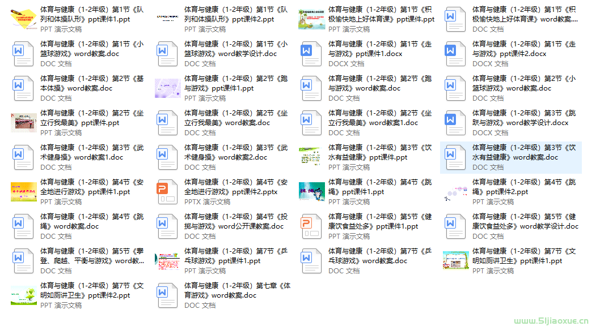Click the orange PowerPoint icon for 安全地进行游戏课件2
This screenshot has height=335, width=600.
[167, 191]
